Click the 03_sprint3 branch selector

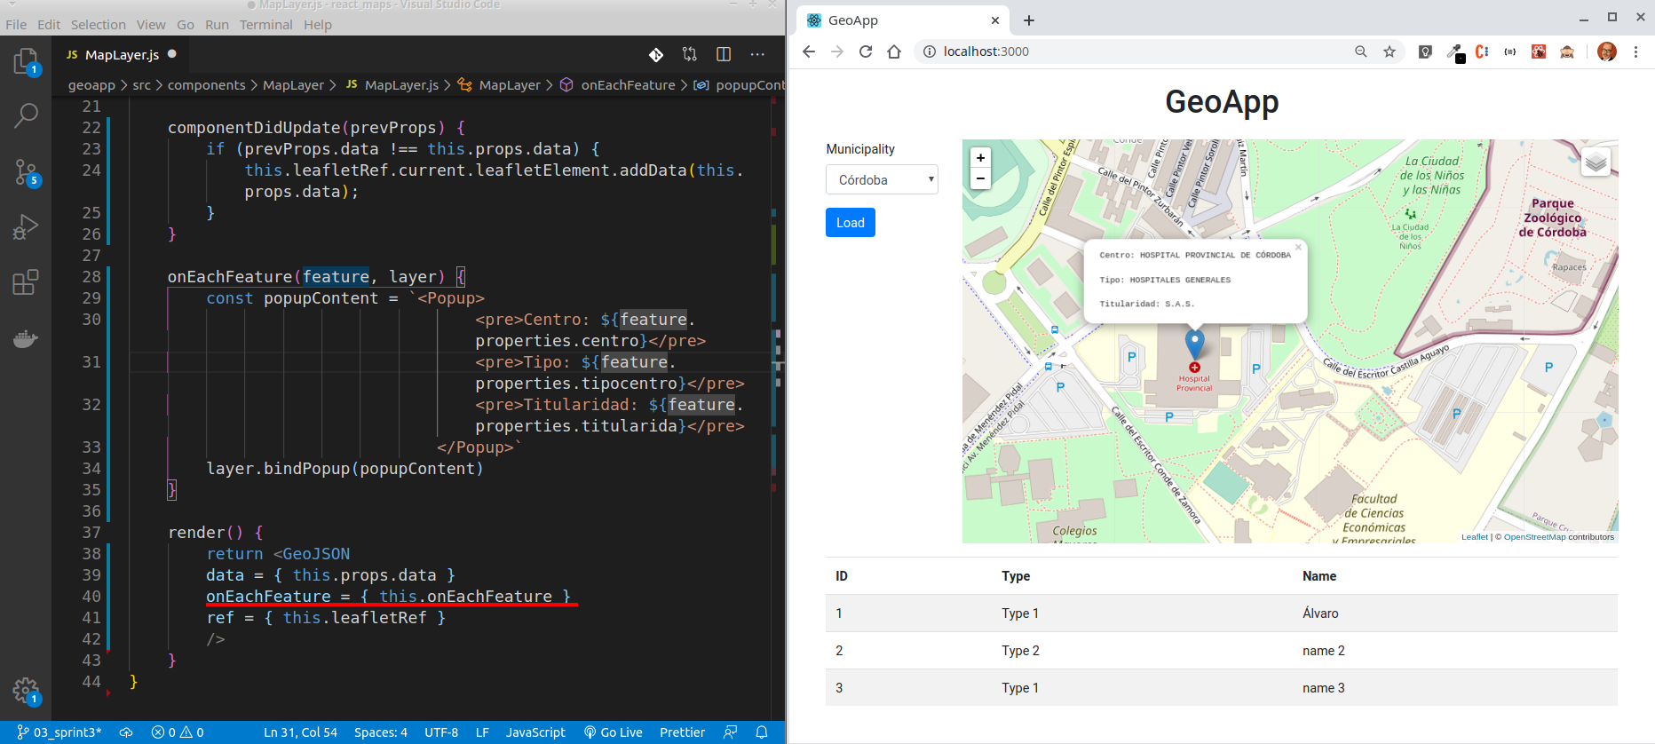[x=59, y=732]
